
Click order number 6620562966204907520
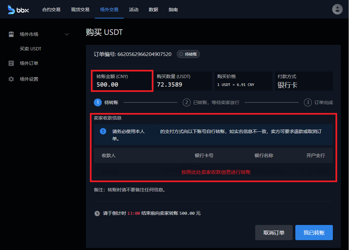(145, 54)
